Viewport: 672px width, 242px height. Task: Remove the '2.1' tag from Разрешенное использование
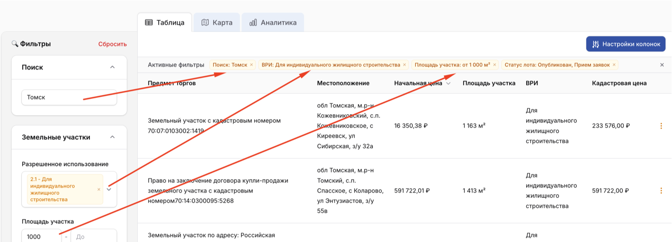point(99,189)
